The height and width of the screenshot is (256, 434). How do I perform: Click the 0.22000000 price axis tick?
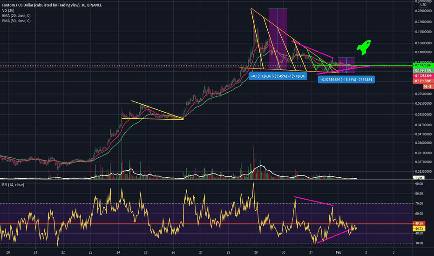(423, 21)
